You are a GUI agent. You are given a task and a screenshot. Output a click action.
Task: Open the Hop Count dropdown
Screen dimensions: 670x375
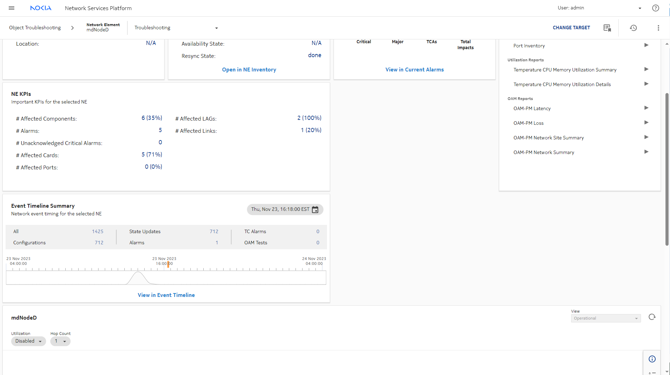tap(60, 341)
